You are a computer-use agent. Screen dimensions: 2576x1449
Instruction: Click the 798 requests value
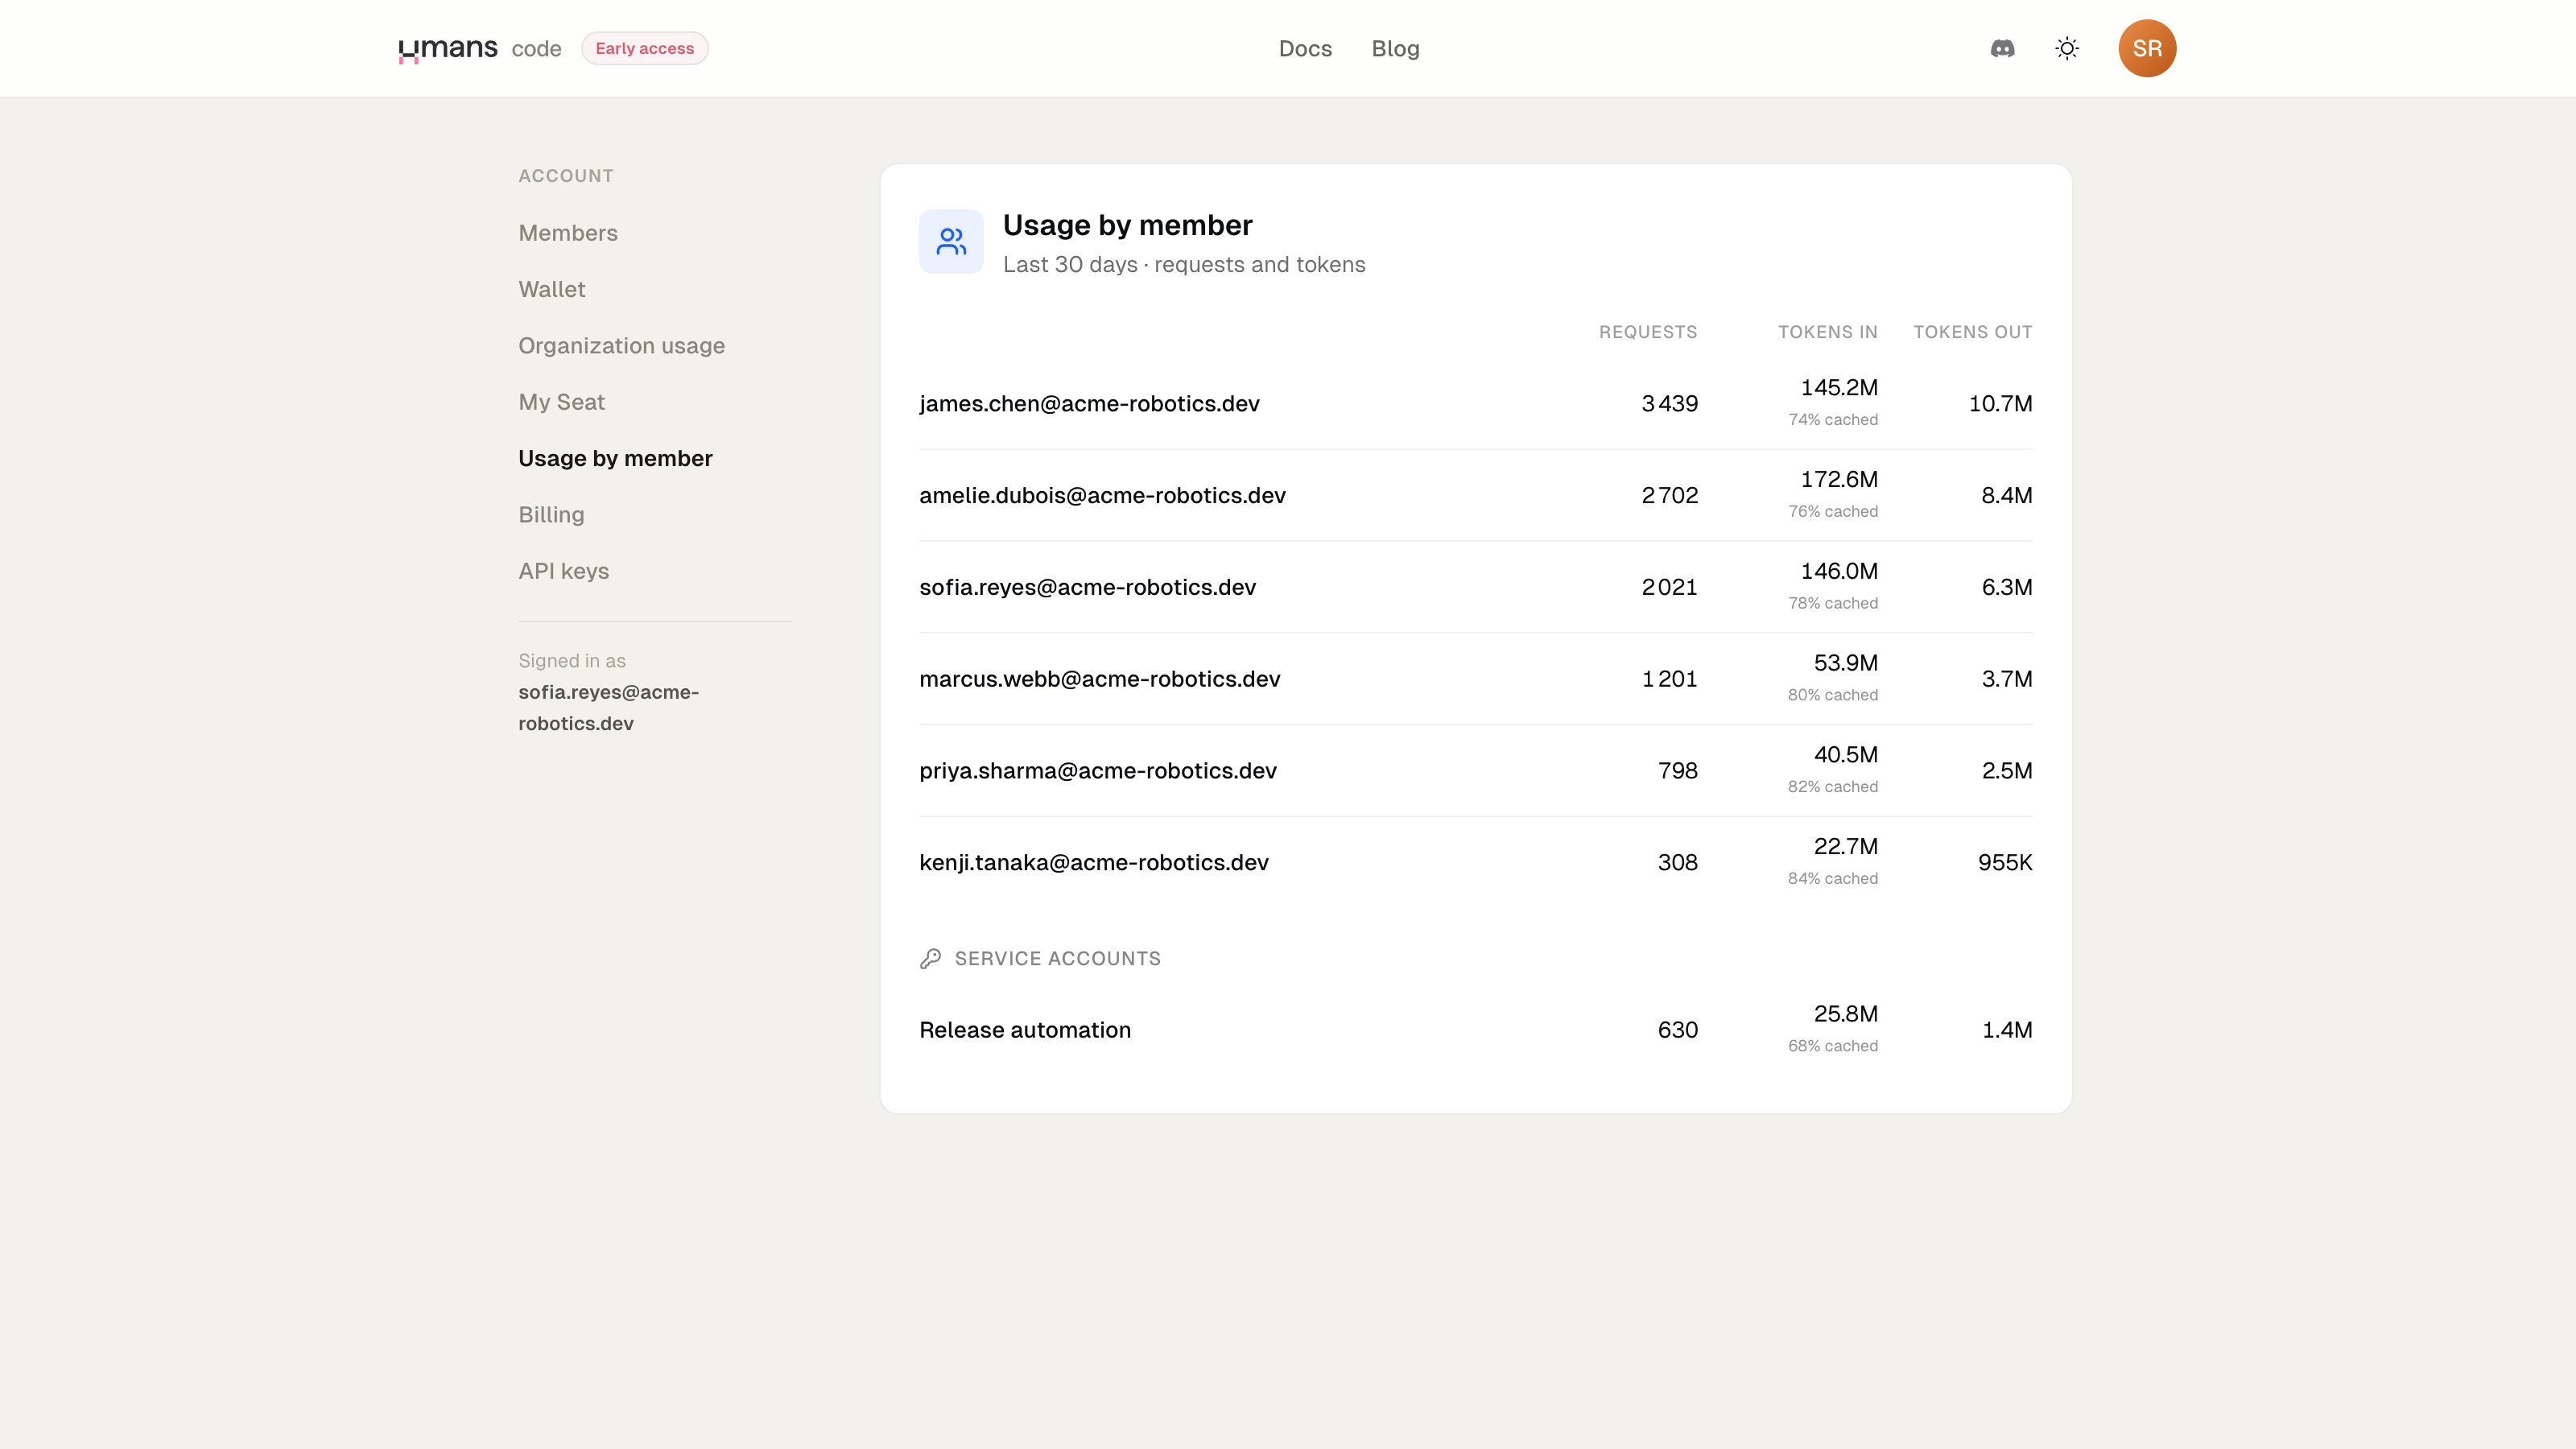(x=1677, y=771)
